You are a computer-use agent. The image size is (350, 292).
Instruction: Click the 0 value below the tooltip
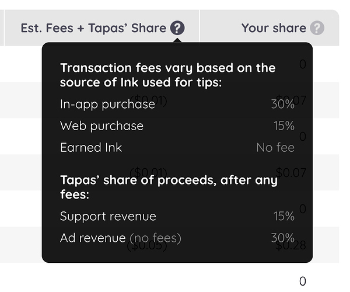pyautogui.click(x=302, y=281)
